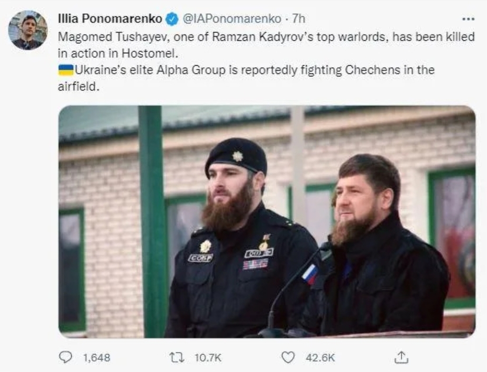This screenshot has height=372, width=487.
Task: Click the 'in action in Hostomel.' text line
Action: 118,53
